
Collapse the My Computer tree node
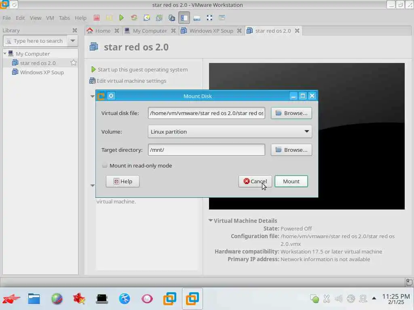pos(5,54)
